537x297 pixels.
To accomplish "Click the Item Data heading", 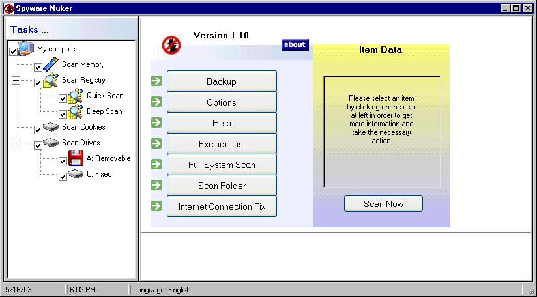I will coord(381,49).
